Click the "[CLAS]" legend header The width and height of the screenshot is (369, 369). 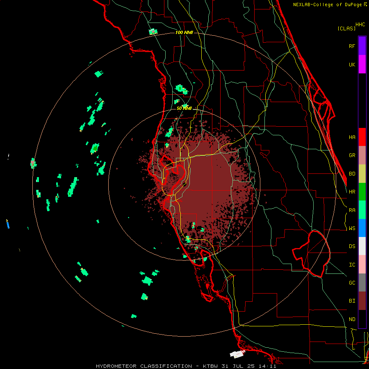pyautogui.click(x=346, y=28)
